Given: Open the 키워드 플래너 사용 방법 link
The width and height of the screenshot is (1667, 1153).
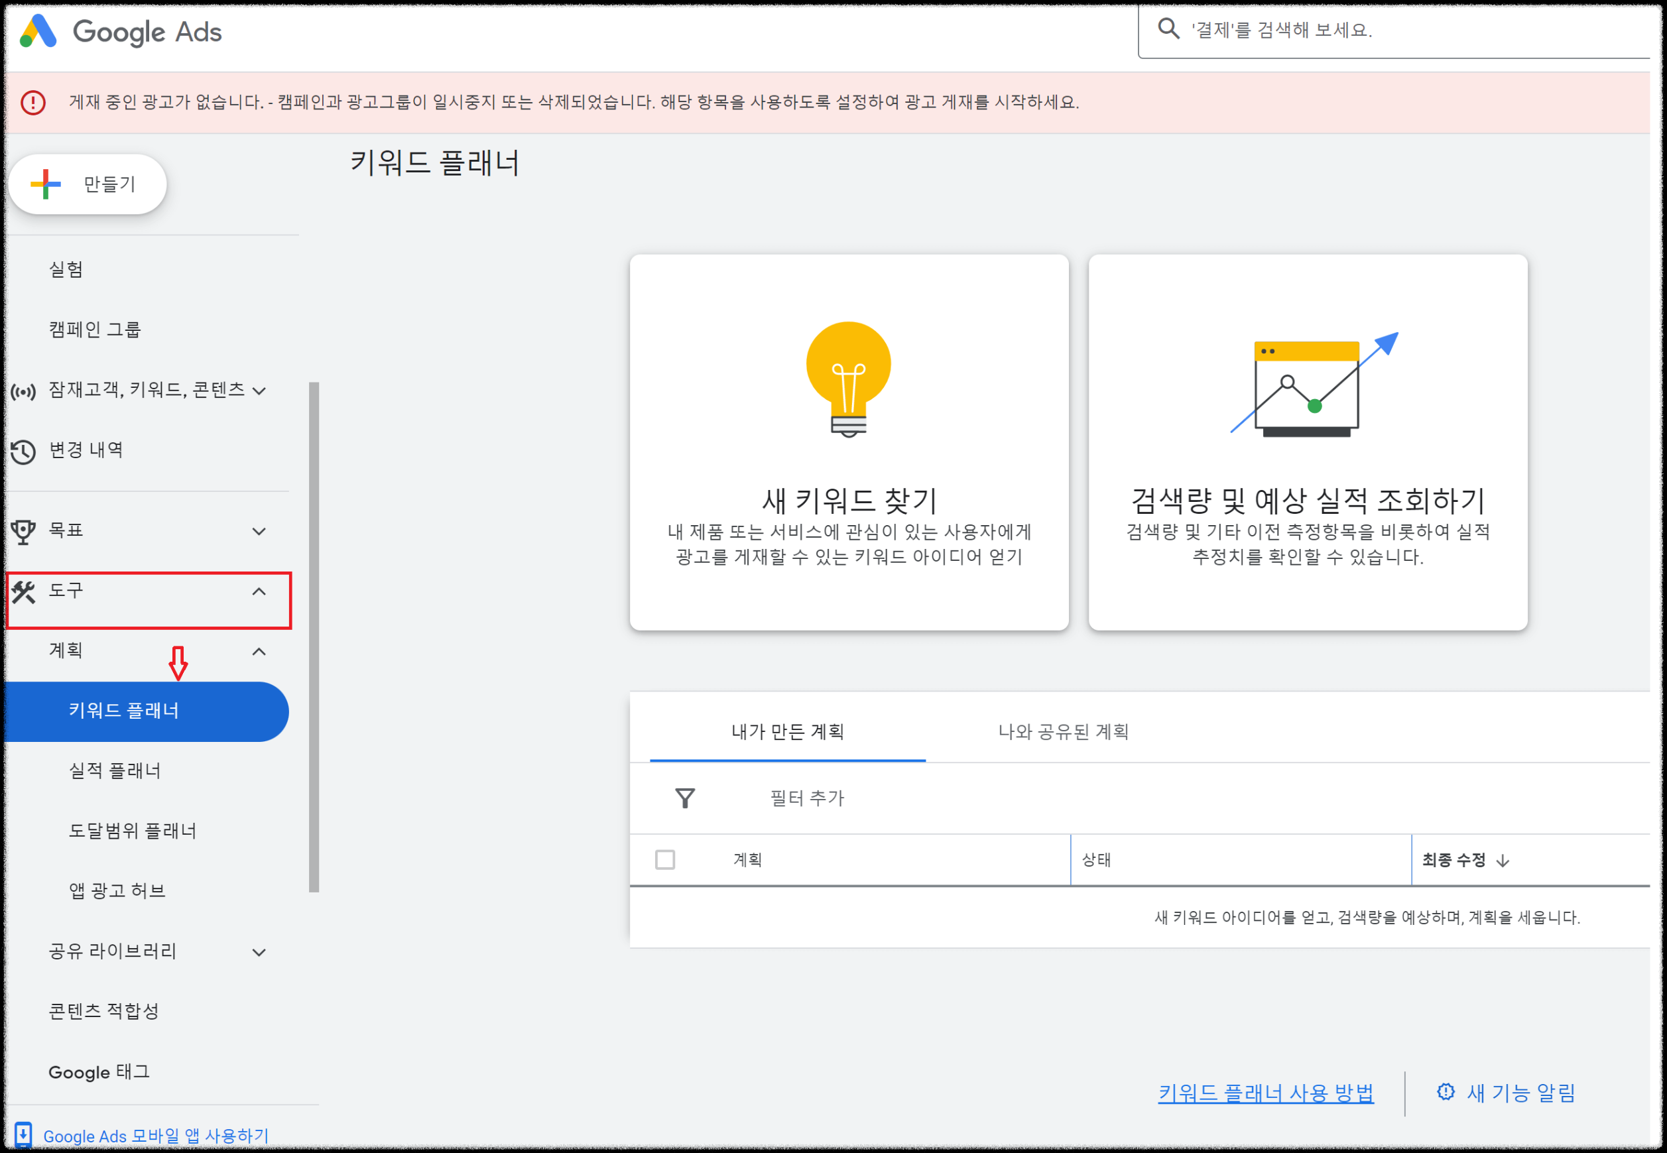Looking at the screenshot, I should pyautogui.click(x=1266, y=1092).
